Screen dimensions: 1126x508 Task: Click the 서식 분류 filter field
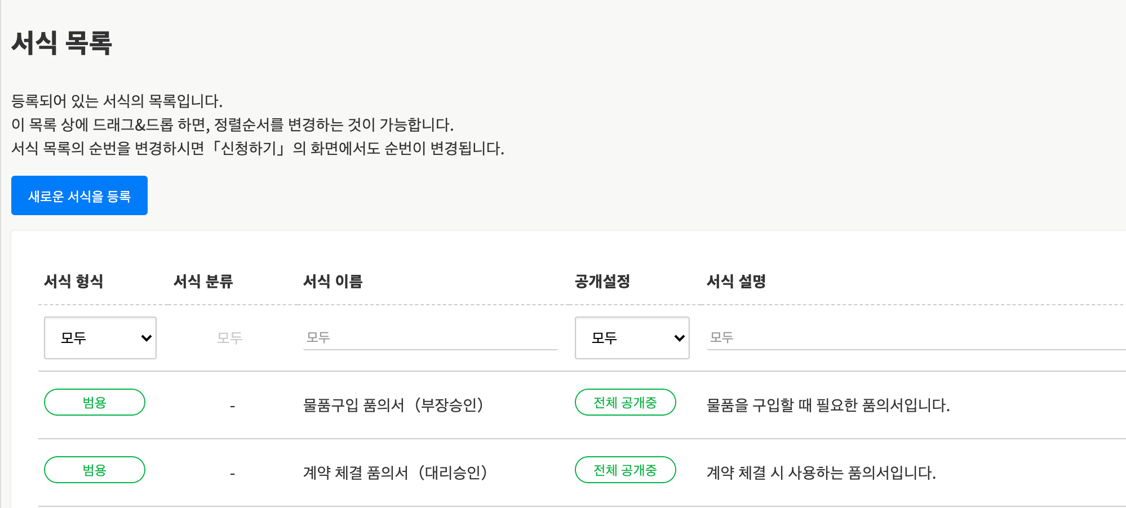(x=230, y=338)
